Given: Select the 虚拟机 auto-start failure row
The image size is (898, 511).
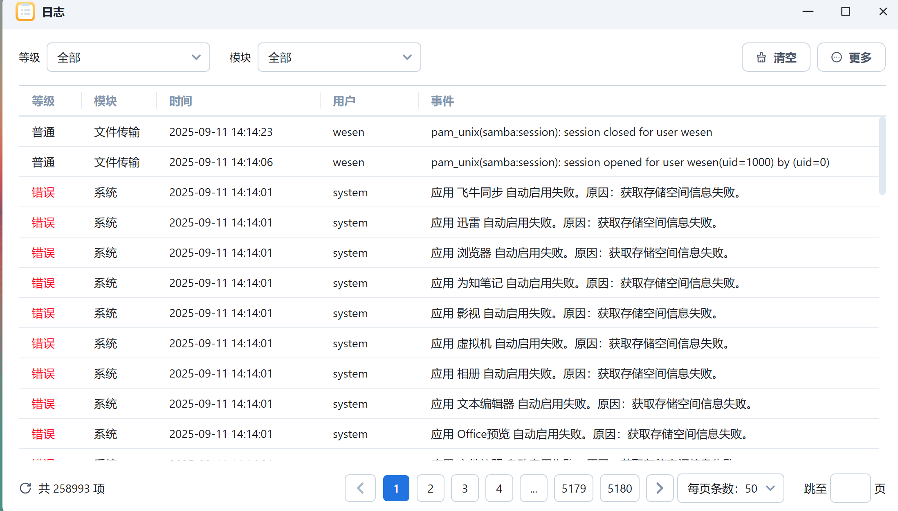Looking at the screenshot, I should tap(449, 343).
